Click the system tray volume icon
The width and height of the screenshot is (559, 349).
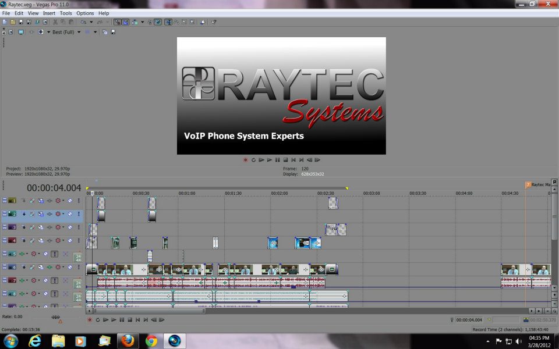point(518,341)
